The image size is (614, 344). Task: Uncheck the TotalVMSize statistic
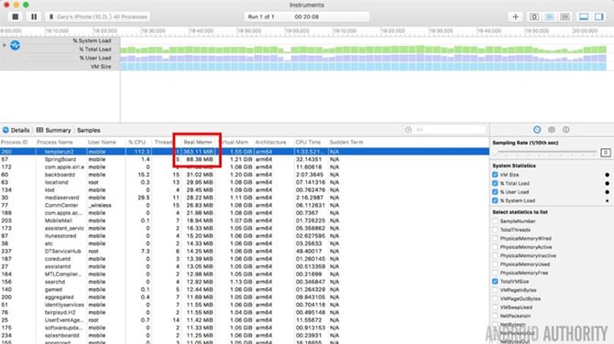pyautogui.click(x=495, y=282)
